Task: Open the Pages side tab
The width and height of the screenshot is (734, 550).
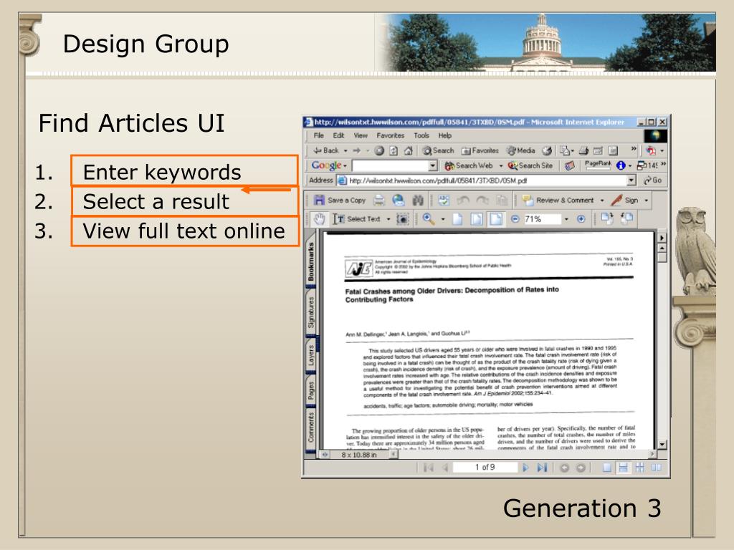Action: coord(311,391)
